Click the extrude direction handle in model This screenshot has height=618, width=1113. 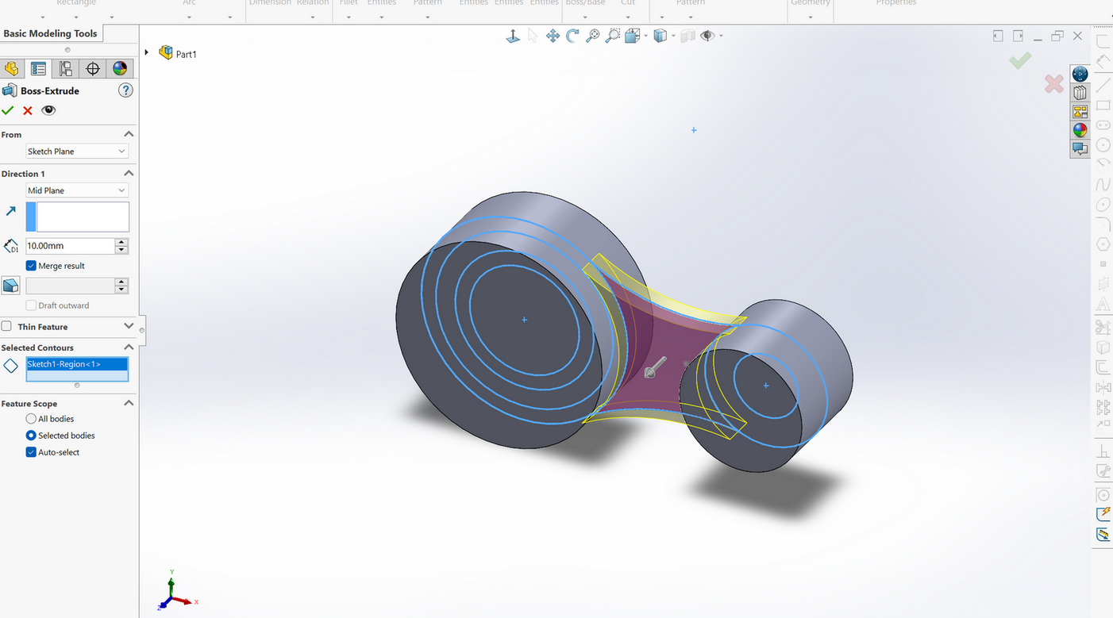coord(654,367)
